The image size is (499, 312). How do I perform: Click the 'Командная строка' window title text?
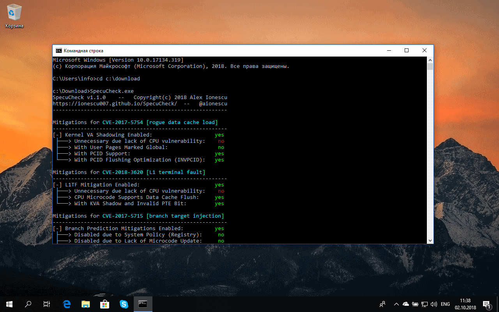pos(83,51)
